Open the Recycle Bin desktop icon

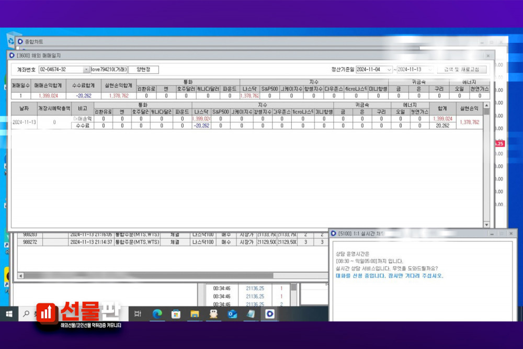11,40
